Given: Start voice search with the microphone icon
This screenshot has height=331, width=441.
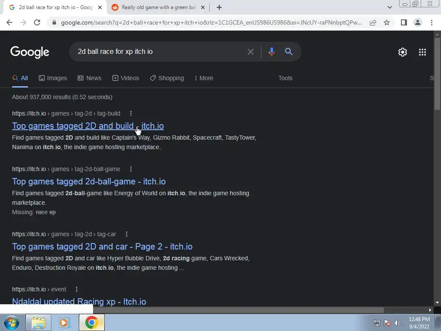Looking at the screenshot, I should tap(271, 52).
